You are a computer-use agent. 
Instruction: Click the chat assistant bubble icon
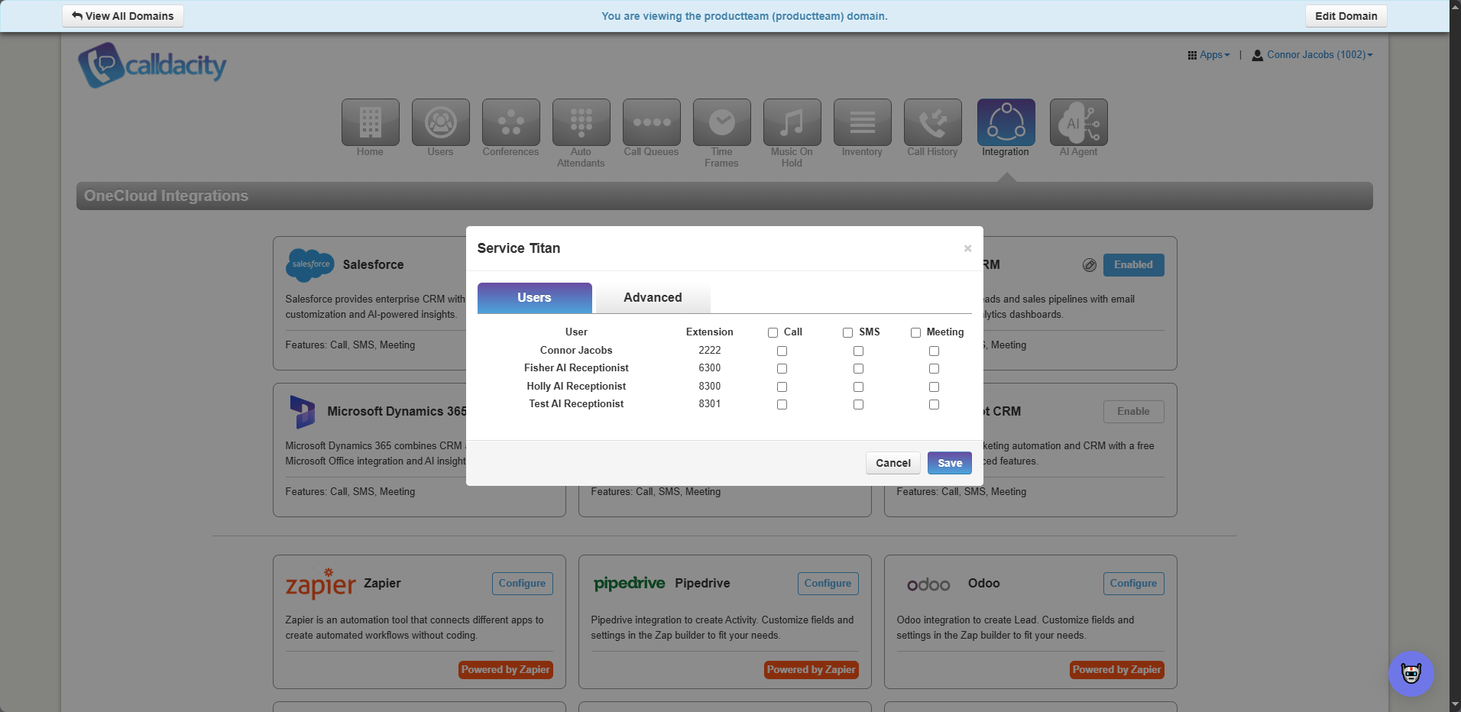tap(1411, 673)
